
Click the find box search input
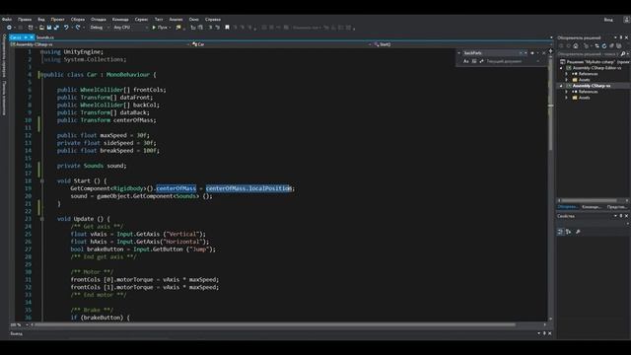click(x=491, y=53)
